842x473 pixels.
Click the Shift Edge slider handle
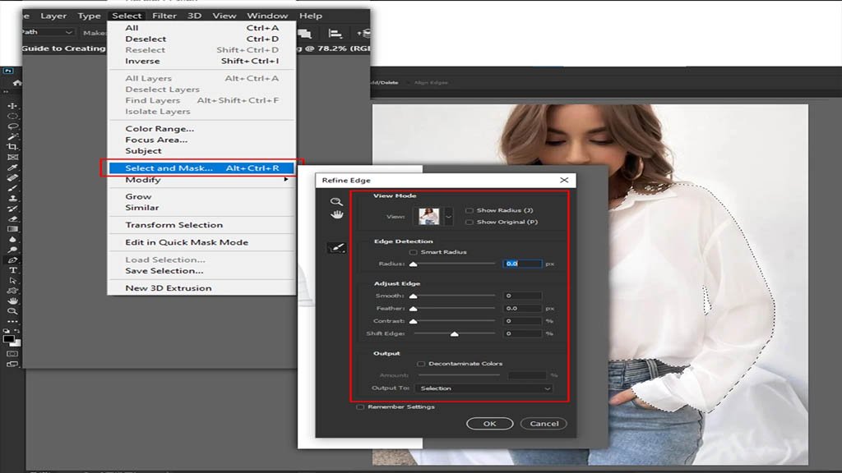pyautogui.click(x=454, y=334)
